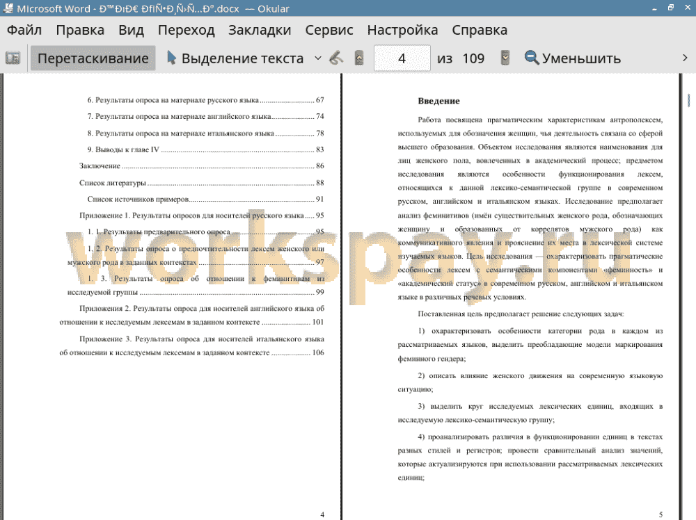Click the Приложение 1 contents entry
Screen dimensions: 696x520
tap(202, 216)
